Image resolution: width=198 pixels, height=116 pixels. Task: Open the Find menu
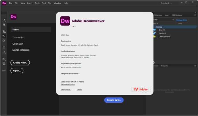coord(44,3)
